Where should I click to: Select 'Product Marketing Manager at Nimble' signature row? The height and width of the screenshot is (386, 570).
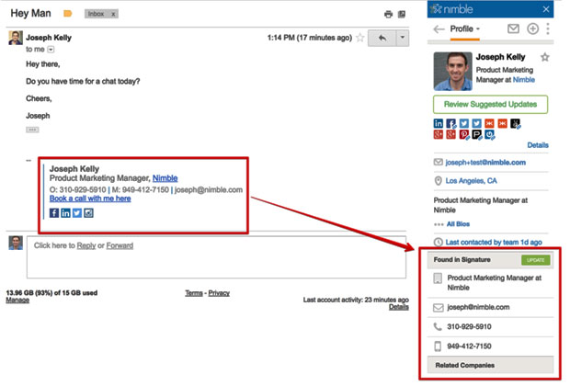(x=490, y=283)
